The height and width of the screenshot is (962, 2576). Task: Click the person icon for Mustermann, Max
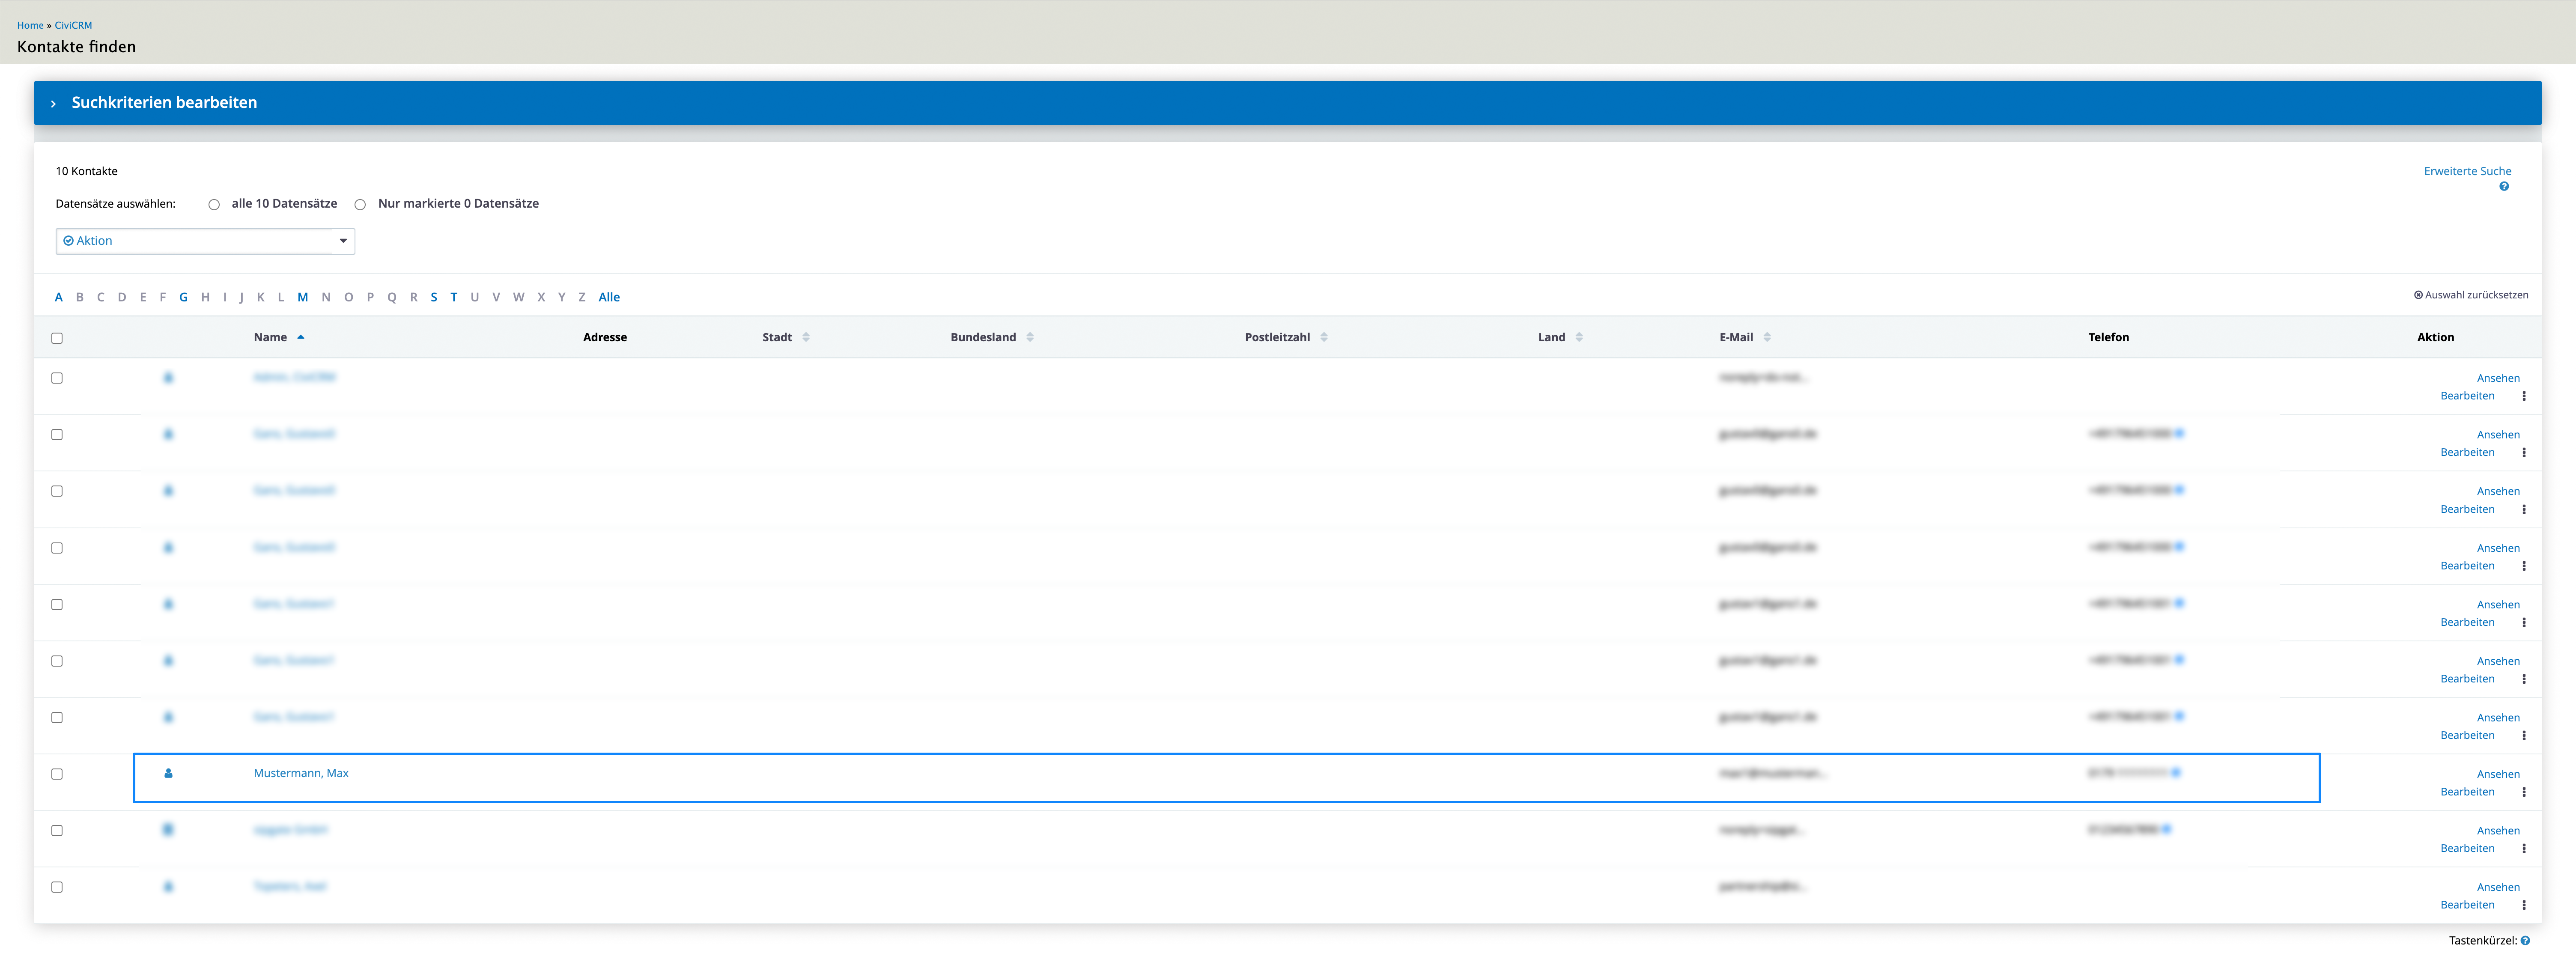click(168, 773)
